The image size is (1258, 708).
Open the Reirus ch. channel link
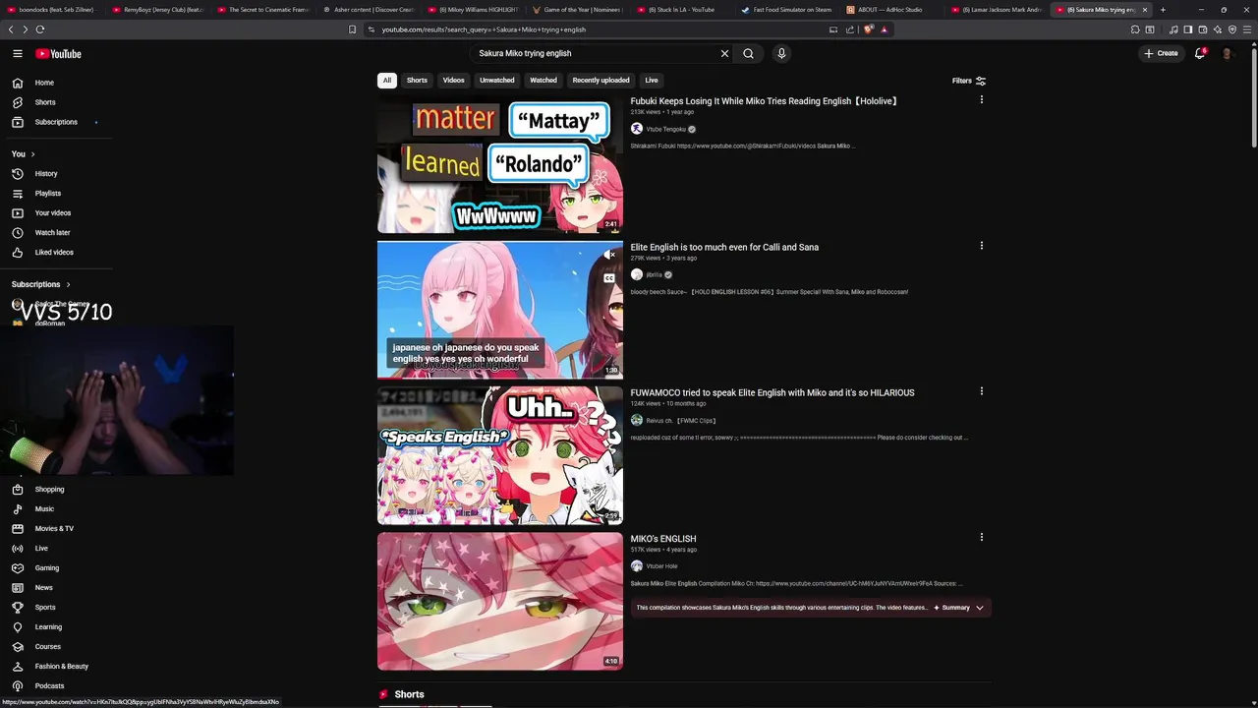coord(680,421)
